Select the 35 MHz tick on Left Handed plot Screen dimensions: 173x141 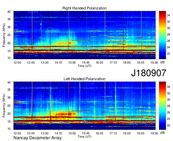[9, 90]
